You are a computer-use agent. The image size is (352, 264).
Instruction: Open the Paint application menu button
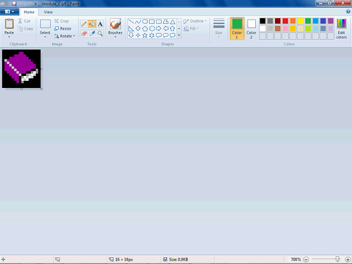point(9,12)
